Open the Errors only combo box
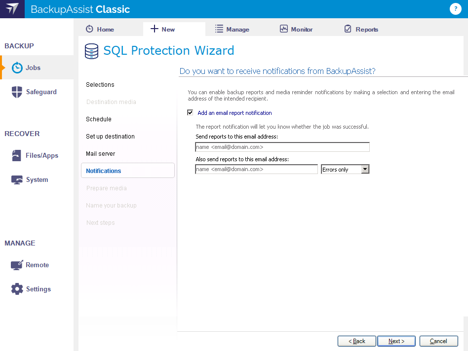 pyautogui.click(x=345, y=169)
